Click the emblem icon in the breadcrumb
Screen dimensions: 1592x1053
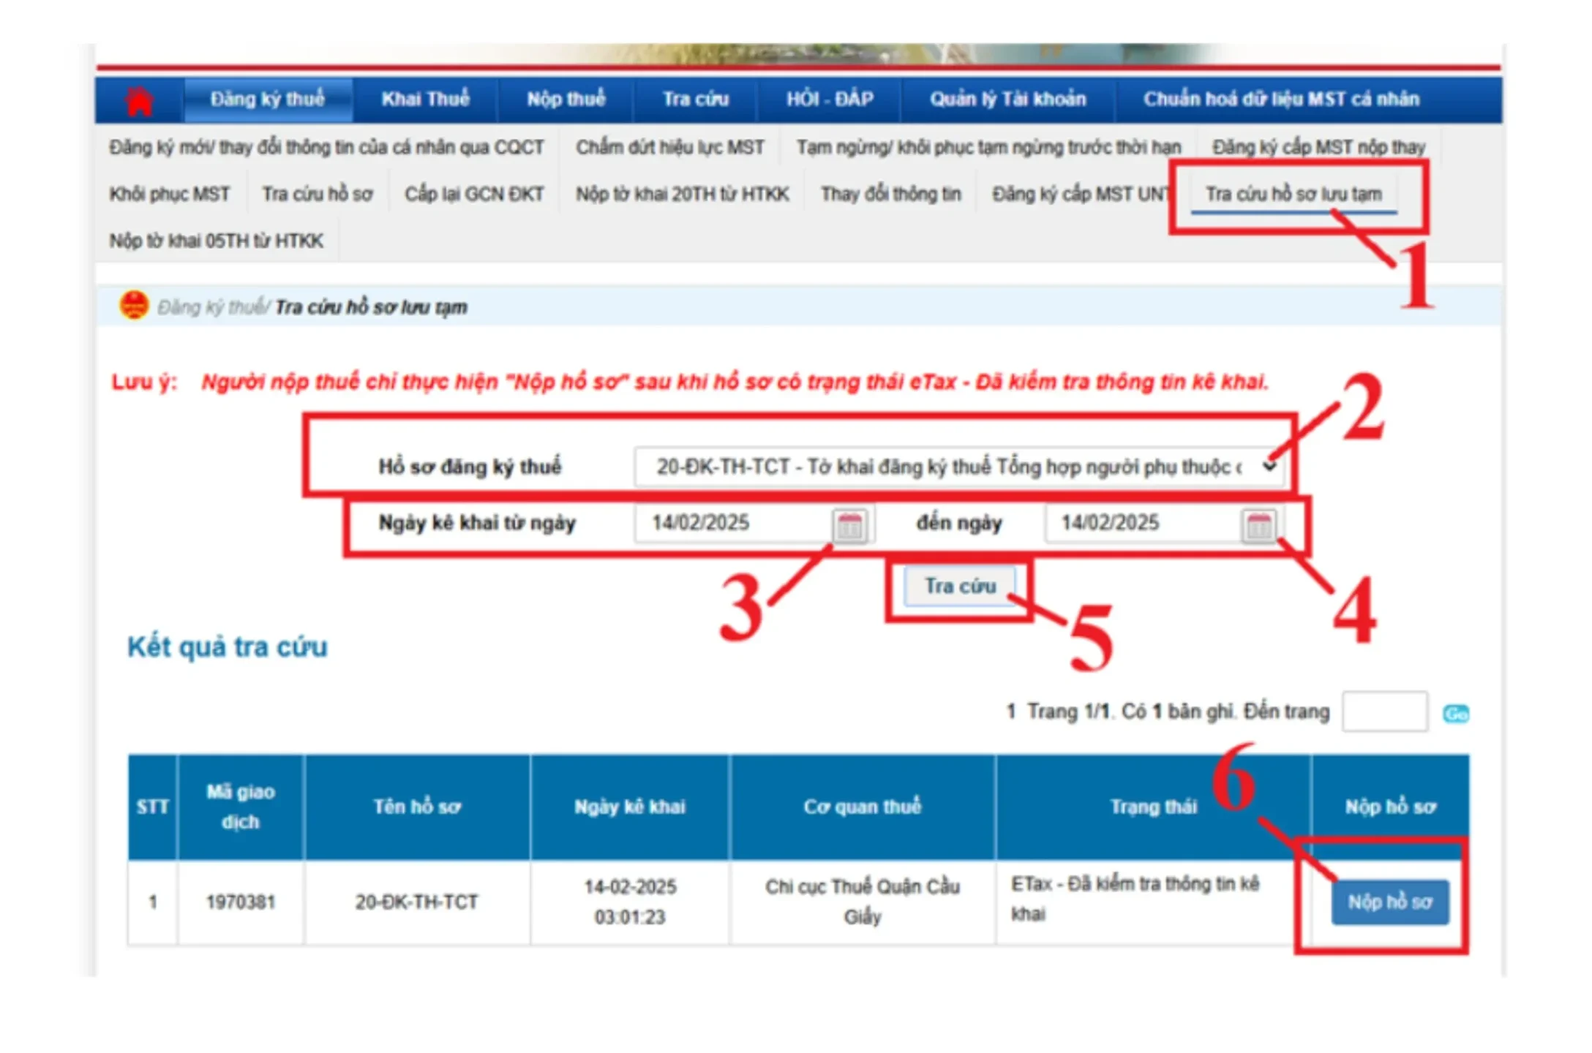pyautogui.click(x=134, y=306)
